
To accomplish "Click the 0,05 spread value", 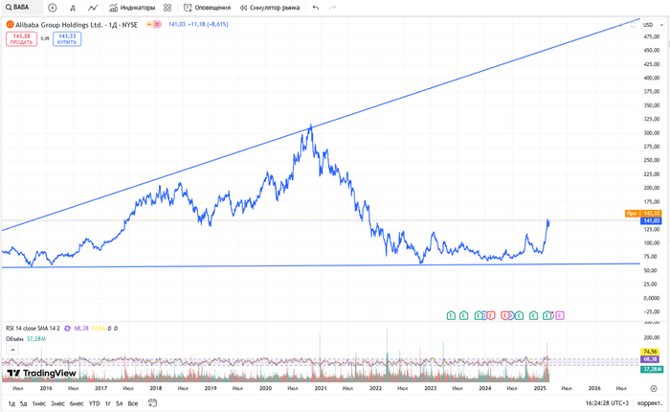I will point(45,39).
